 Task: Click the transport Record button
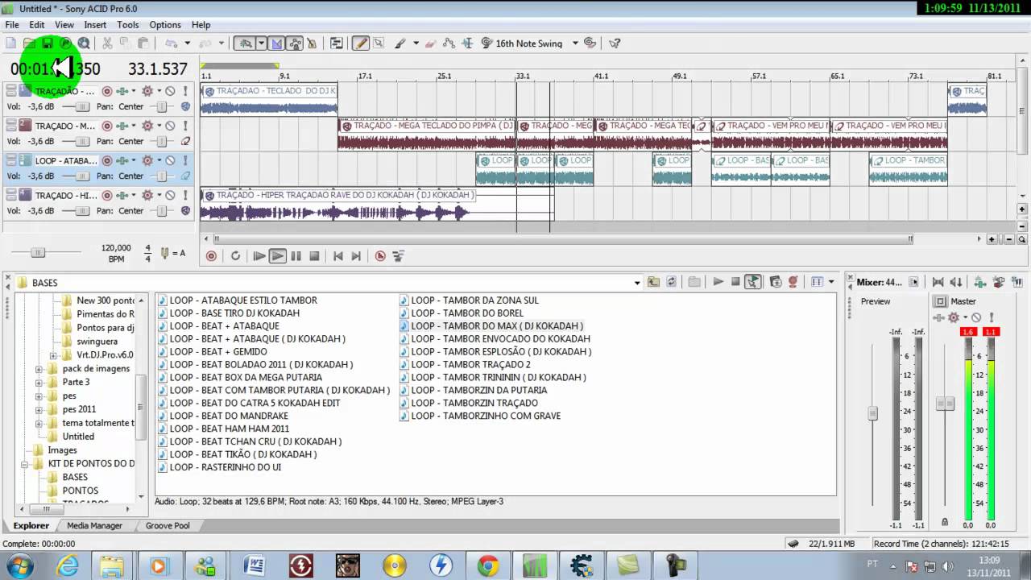(211, 256)
